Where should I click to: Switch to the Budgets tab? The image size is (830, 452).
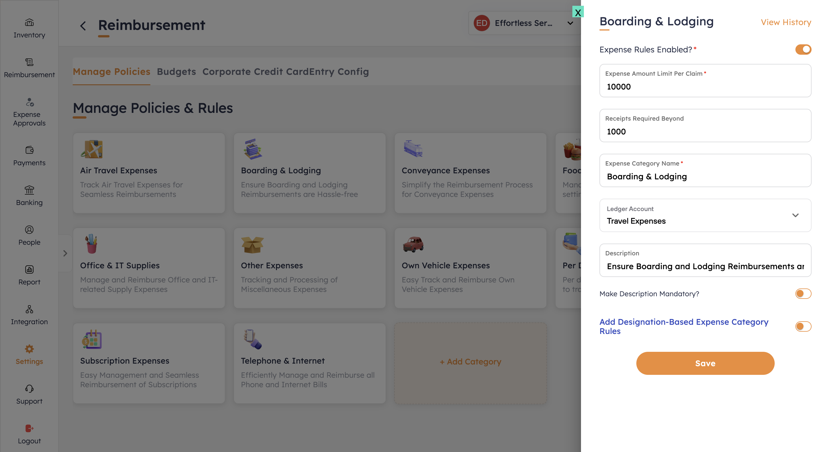[x=176, y=71]
